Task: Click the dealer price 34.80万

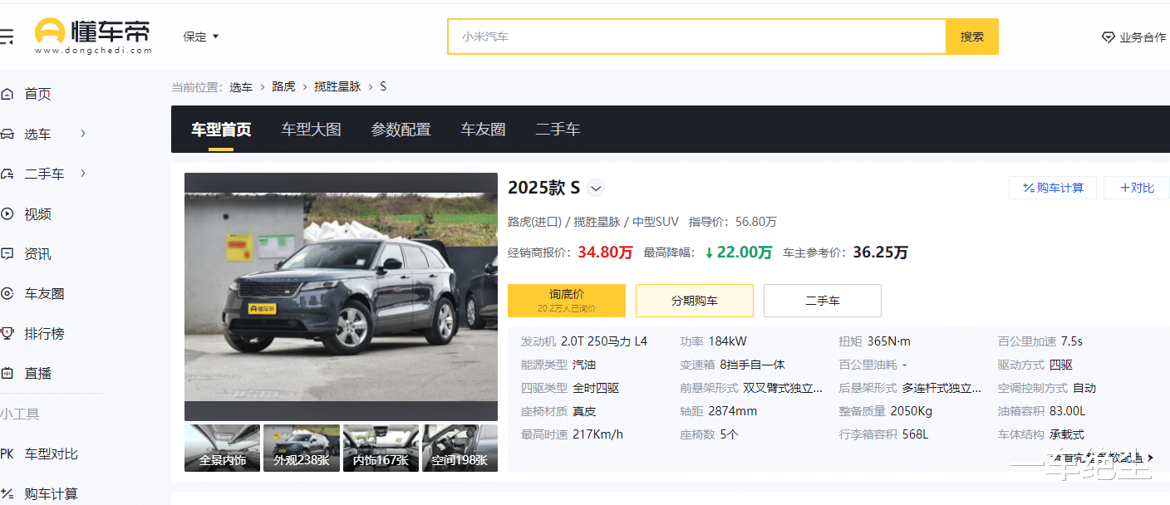Action: coord(605,252)
